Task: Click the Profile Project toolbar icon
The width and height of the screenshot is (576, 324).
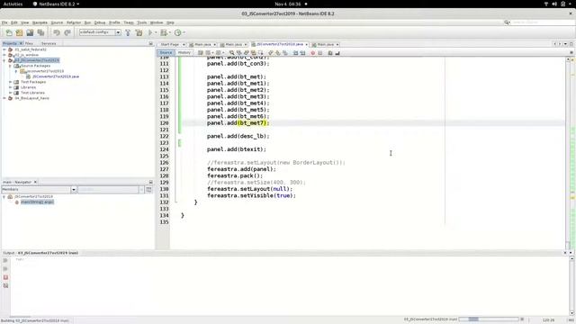Action: point(177,32)
